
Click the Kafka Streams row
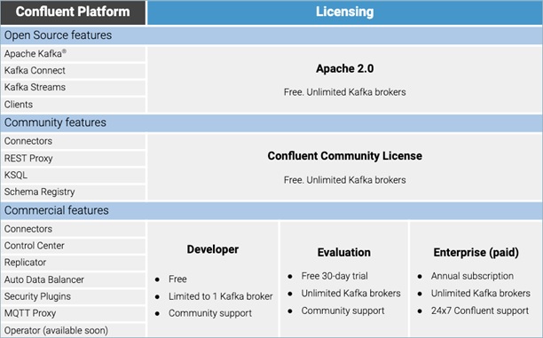click(x=73, y=87)
